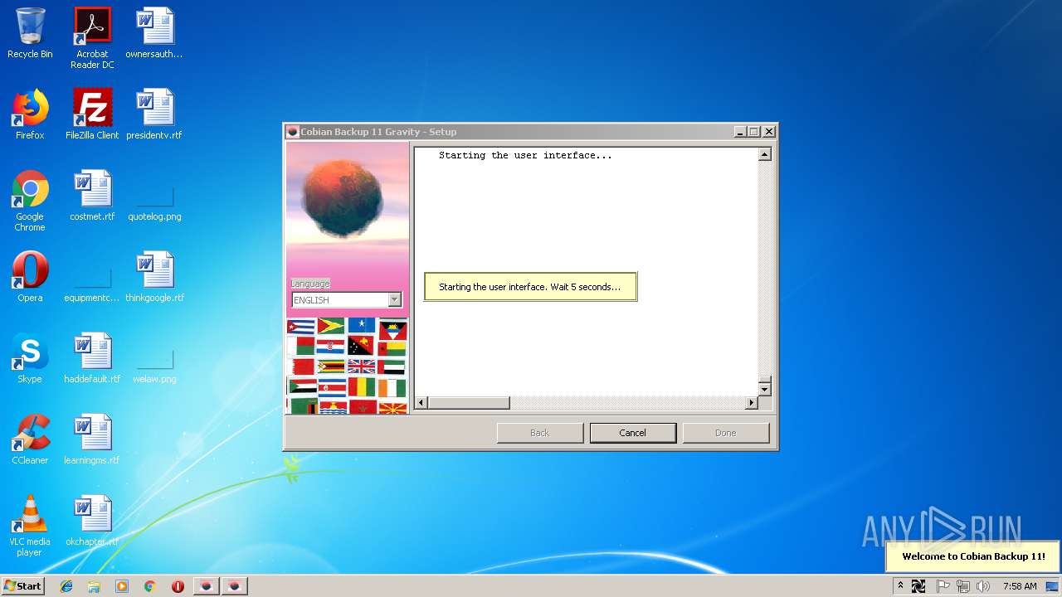Open the Recycle Bin desktop icon

(30, 33)
